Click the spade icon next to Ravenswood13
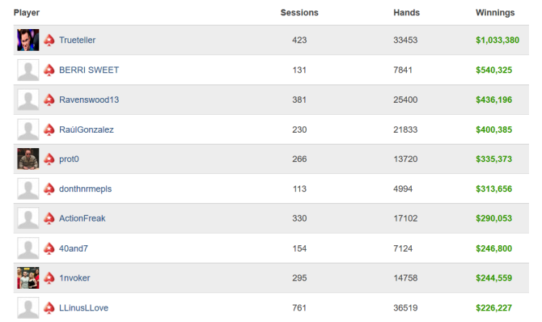This screenshot has height=322, width=542. coord(49,100)
